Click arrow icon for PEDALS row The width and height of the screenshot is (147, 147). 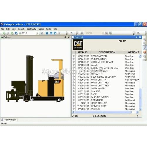[73, 109]
